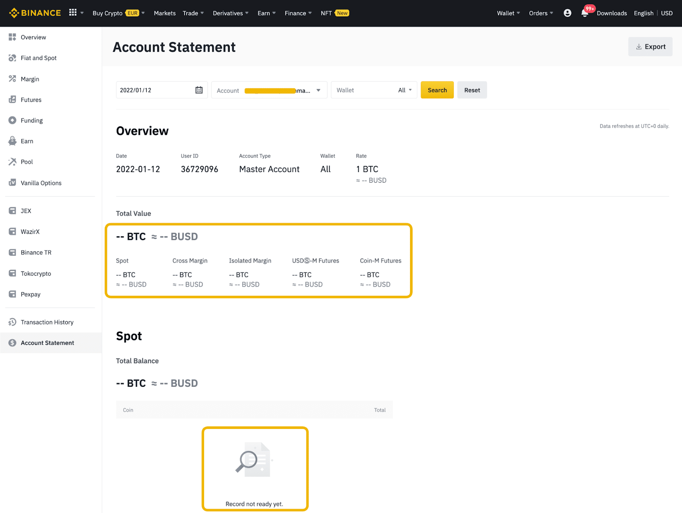Open Pexpay sidebar entry

pos(31,294)
